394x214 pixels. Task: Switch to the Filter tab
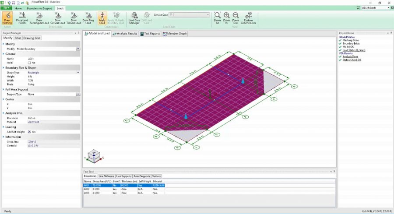18,38
